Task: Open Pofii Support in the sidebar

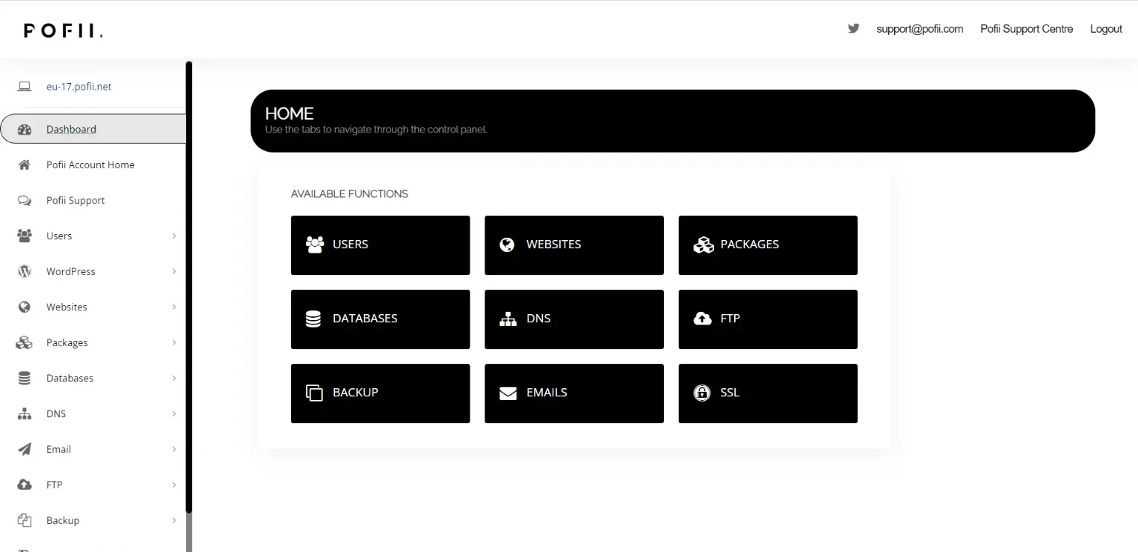Action: click(x=93, y=200)
